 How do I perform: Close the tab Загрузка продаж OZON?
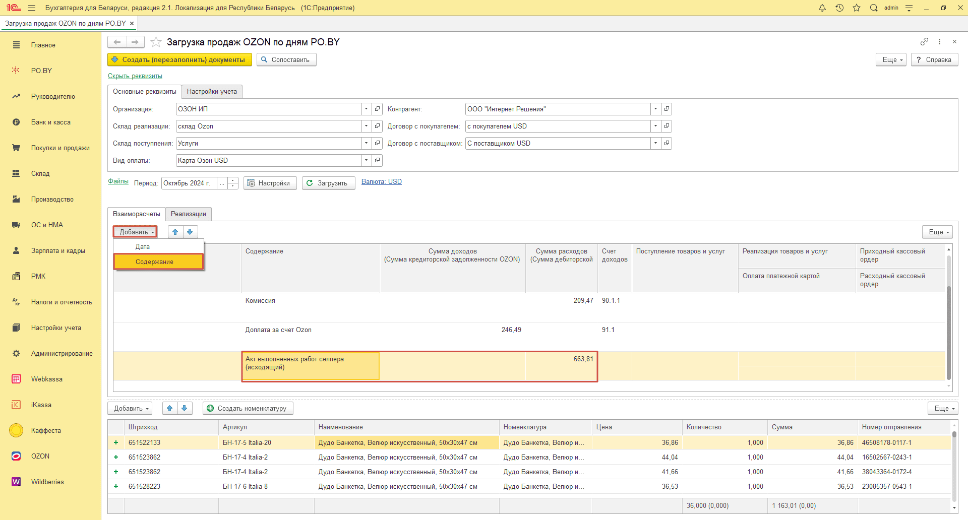tap(132, 24)
